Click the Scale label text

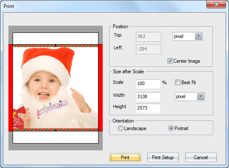118,82
